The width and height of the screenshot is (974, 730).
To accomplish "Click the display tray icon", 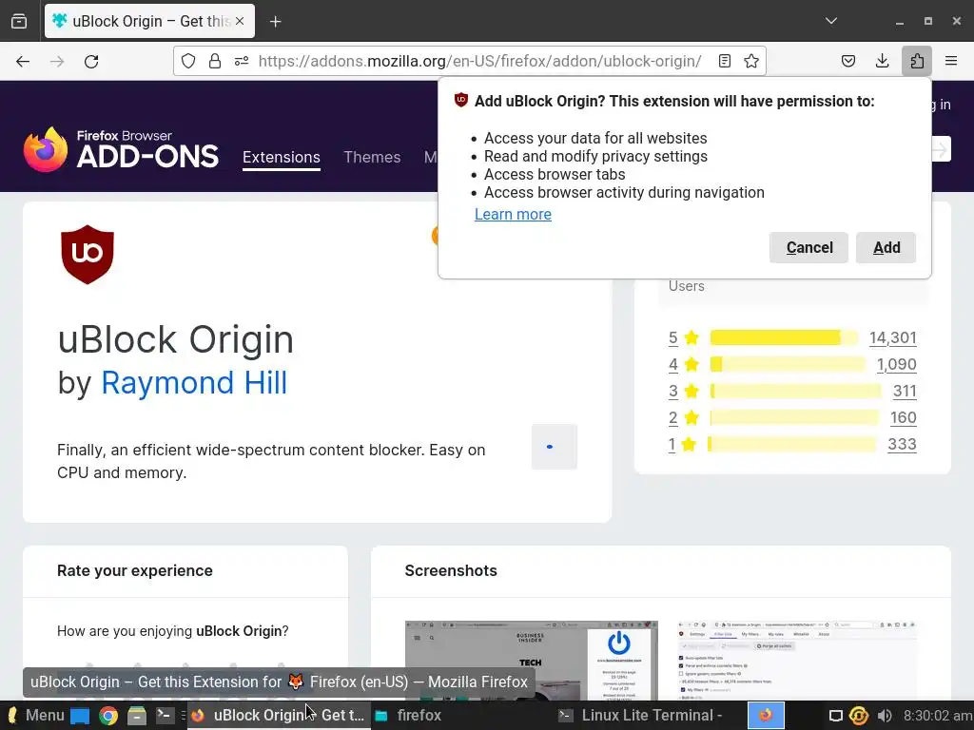I will [x=836, y=716].
